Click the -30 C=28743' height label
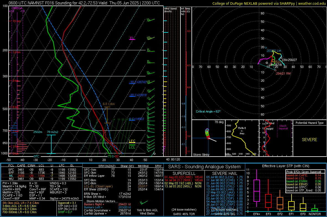Screen dimensions: 327x217 (x=138, y=82)
